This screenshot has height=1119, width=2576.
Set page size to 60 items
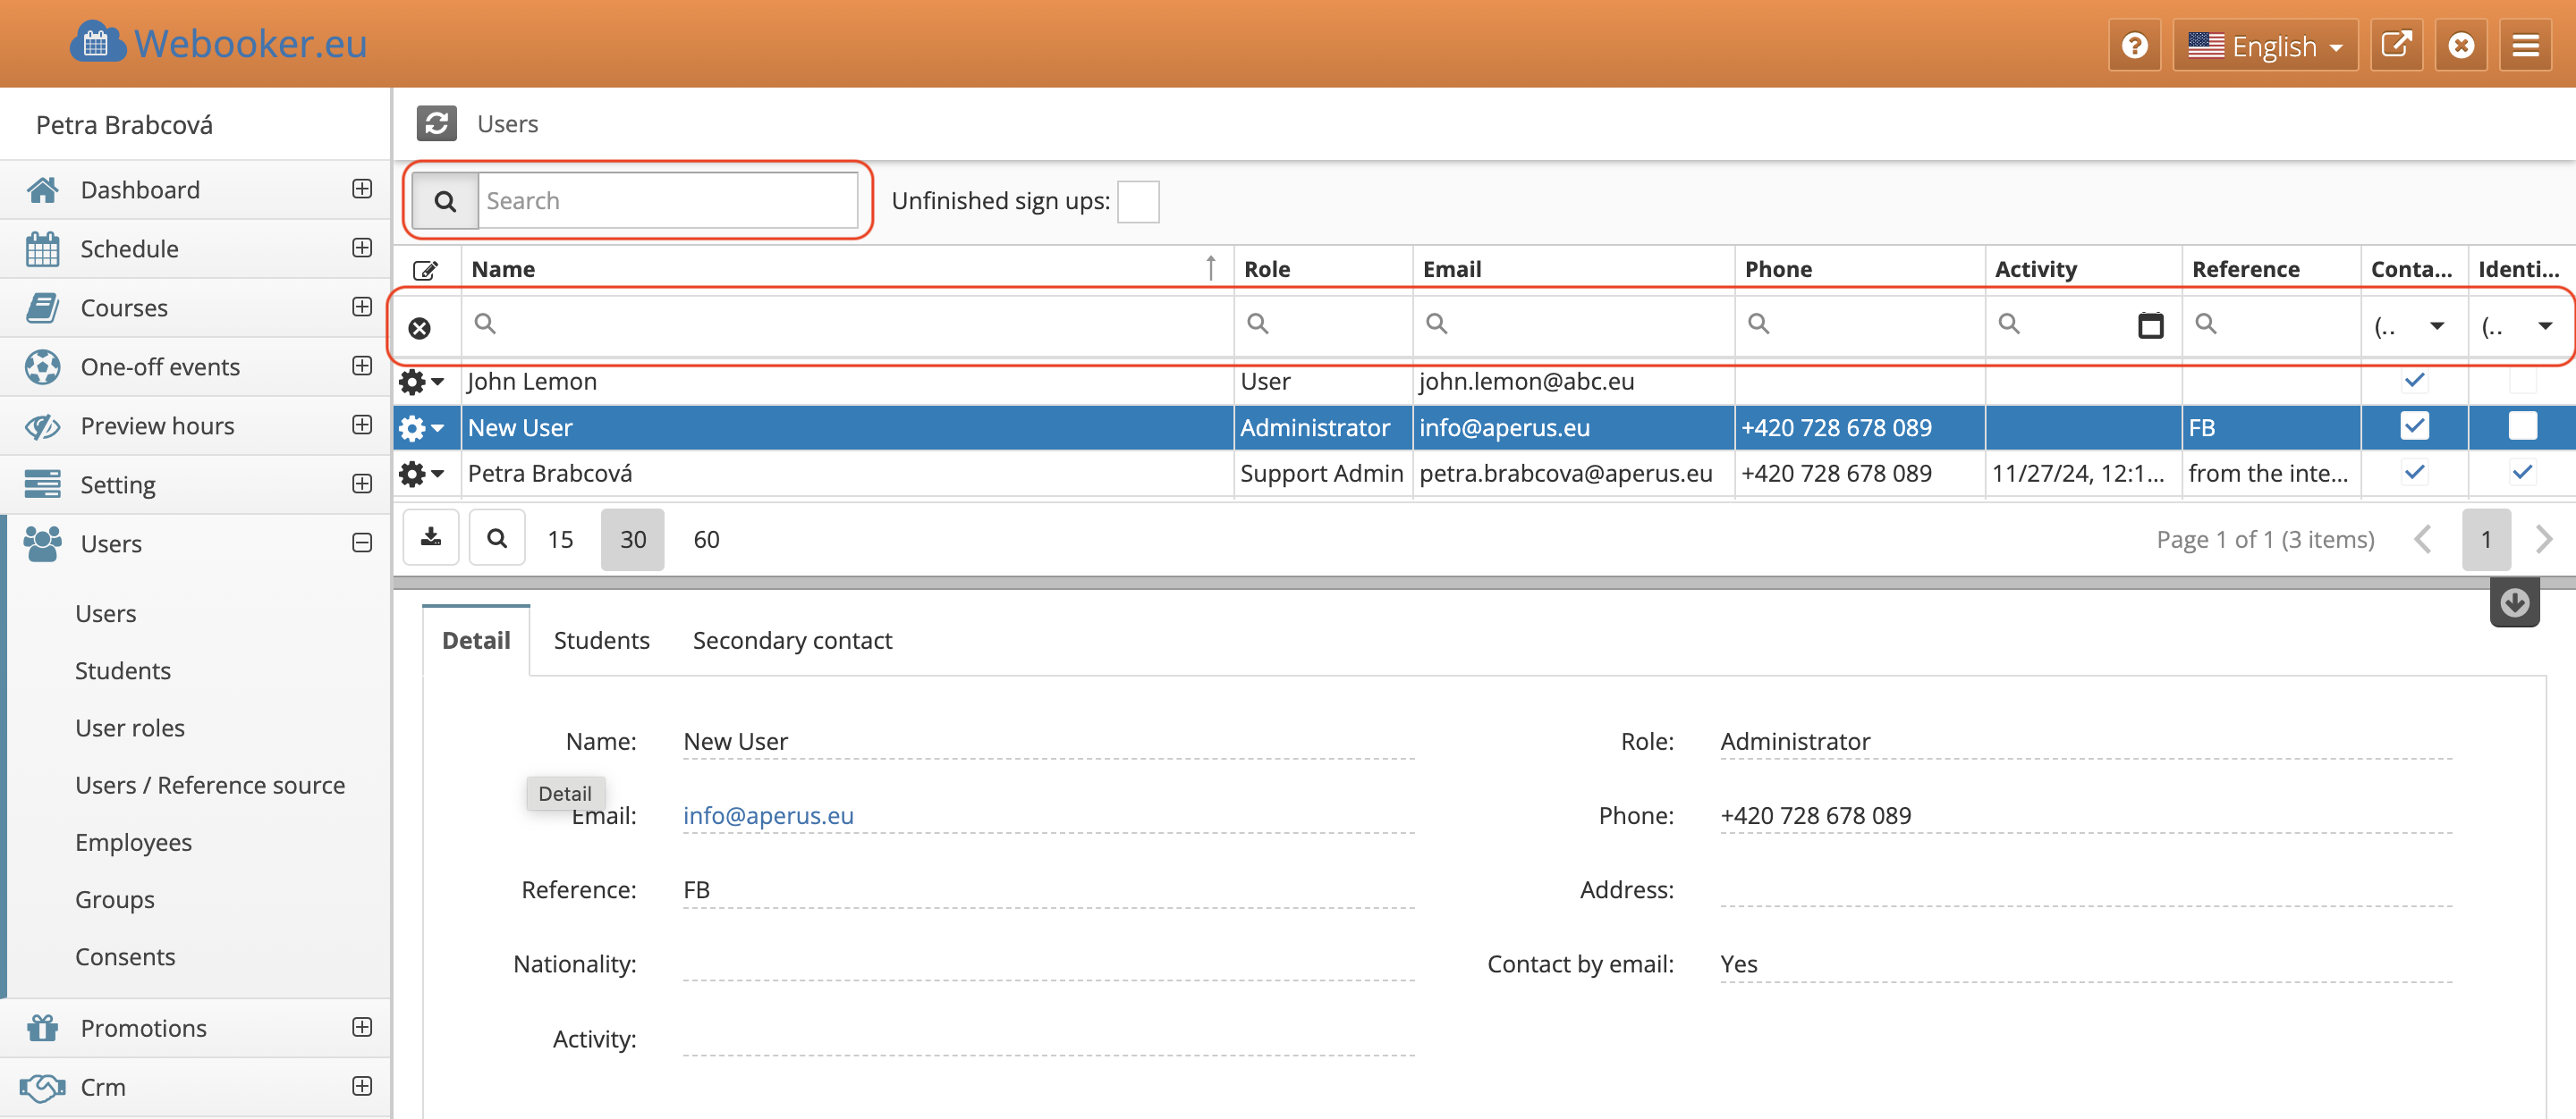click(x=706, y=540)
